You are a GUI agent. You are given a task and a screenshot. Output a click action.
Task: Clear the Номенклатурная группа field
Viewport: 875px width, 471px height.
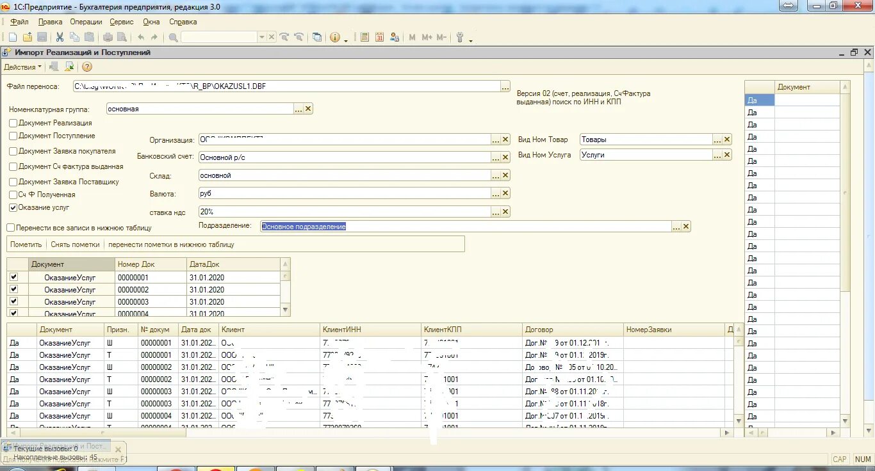(308, 109)
